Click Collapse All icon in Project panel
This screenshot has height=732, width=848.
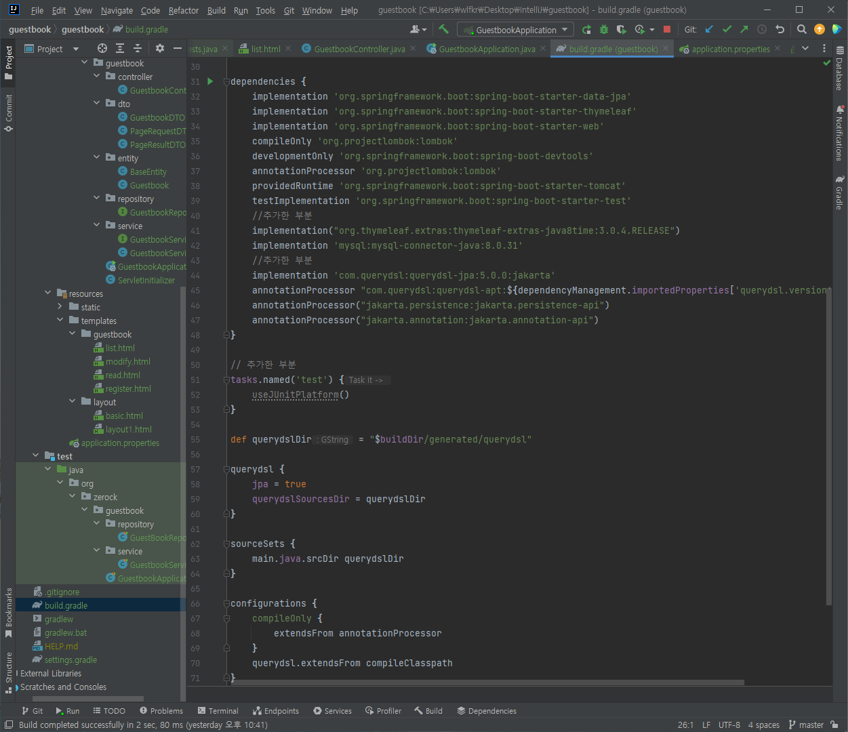point(138,48)
